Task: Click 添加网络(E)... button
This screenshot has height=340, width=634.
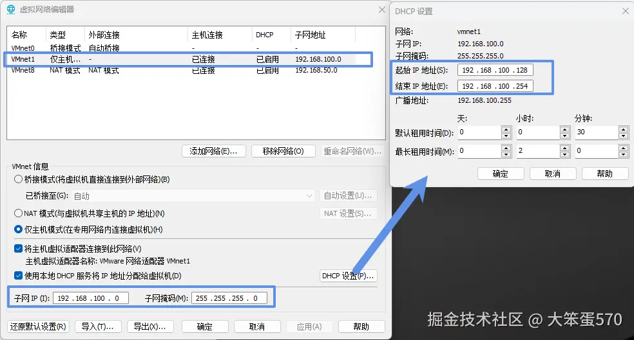Action: [x=213, y=151]
